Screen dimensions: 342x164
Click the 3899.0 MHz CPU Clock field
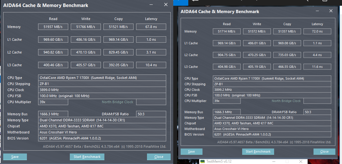pyautogui.click(x=102, y=90)
